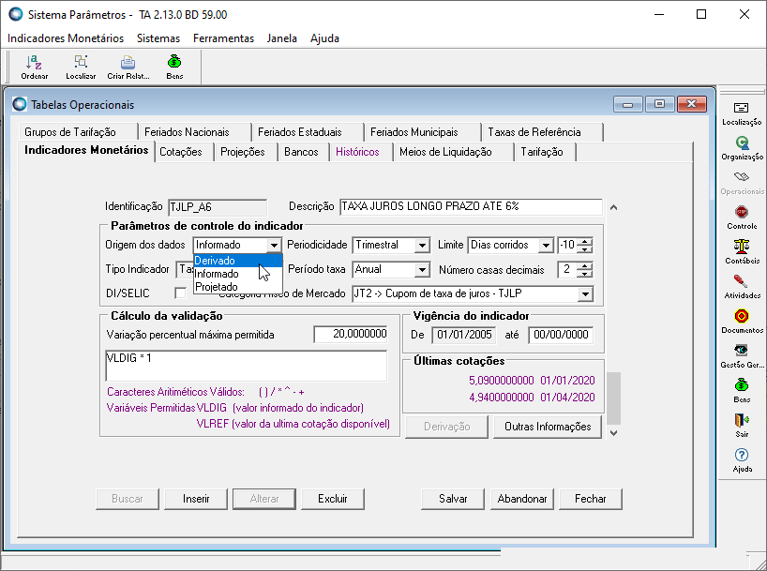Click the Ordenar sort toolbar icon
The image size is (767, 571).
[x=35, y=67]
